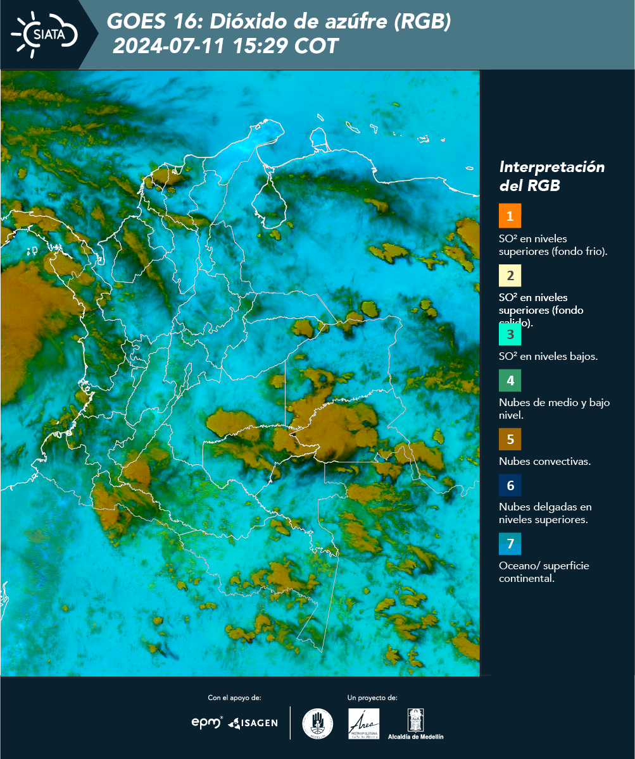
Task: Click the ISAGEN logo in the footer
Action: [253, 723]
